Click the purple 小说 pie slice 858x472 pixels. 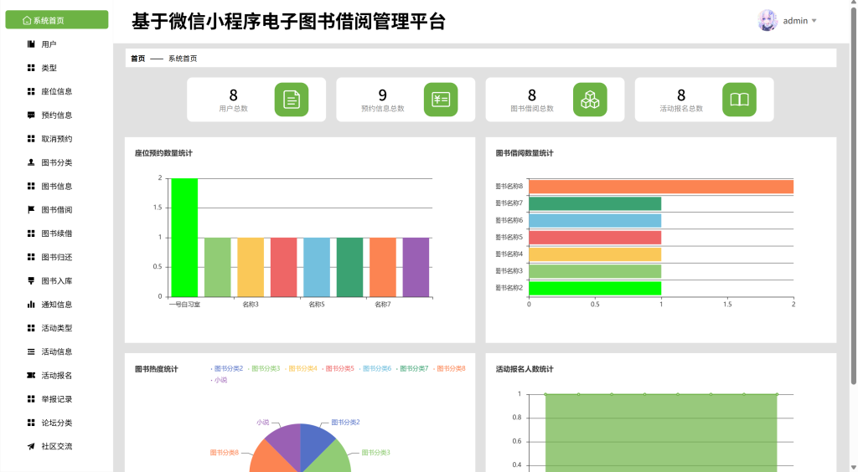point(287,441)
